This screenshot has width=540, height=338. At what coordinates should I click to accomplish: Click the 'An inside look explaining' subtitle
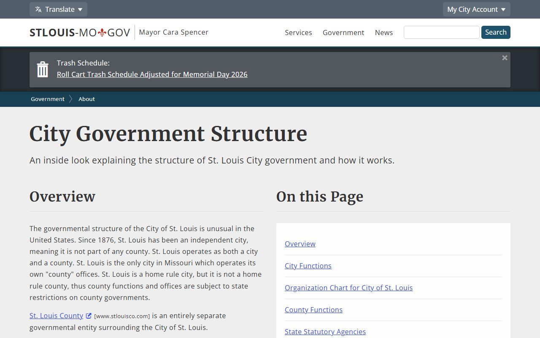(212, 161)
